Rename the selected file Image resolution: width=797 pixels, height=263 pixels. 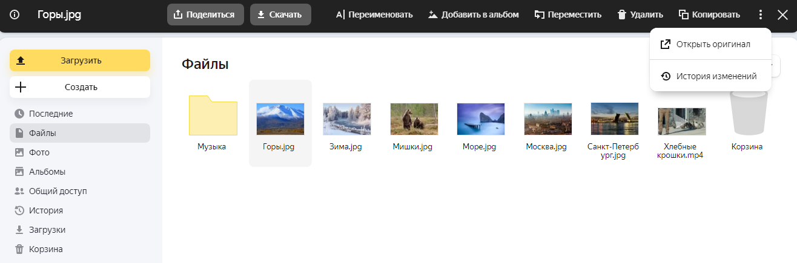(x=374, y=15)
